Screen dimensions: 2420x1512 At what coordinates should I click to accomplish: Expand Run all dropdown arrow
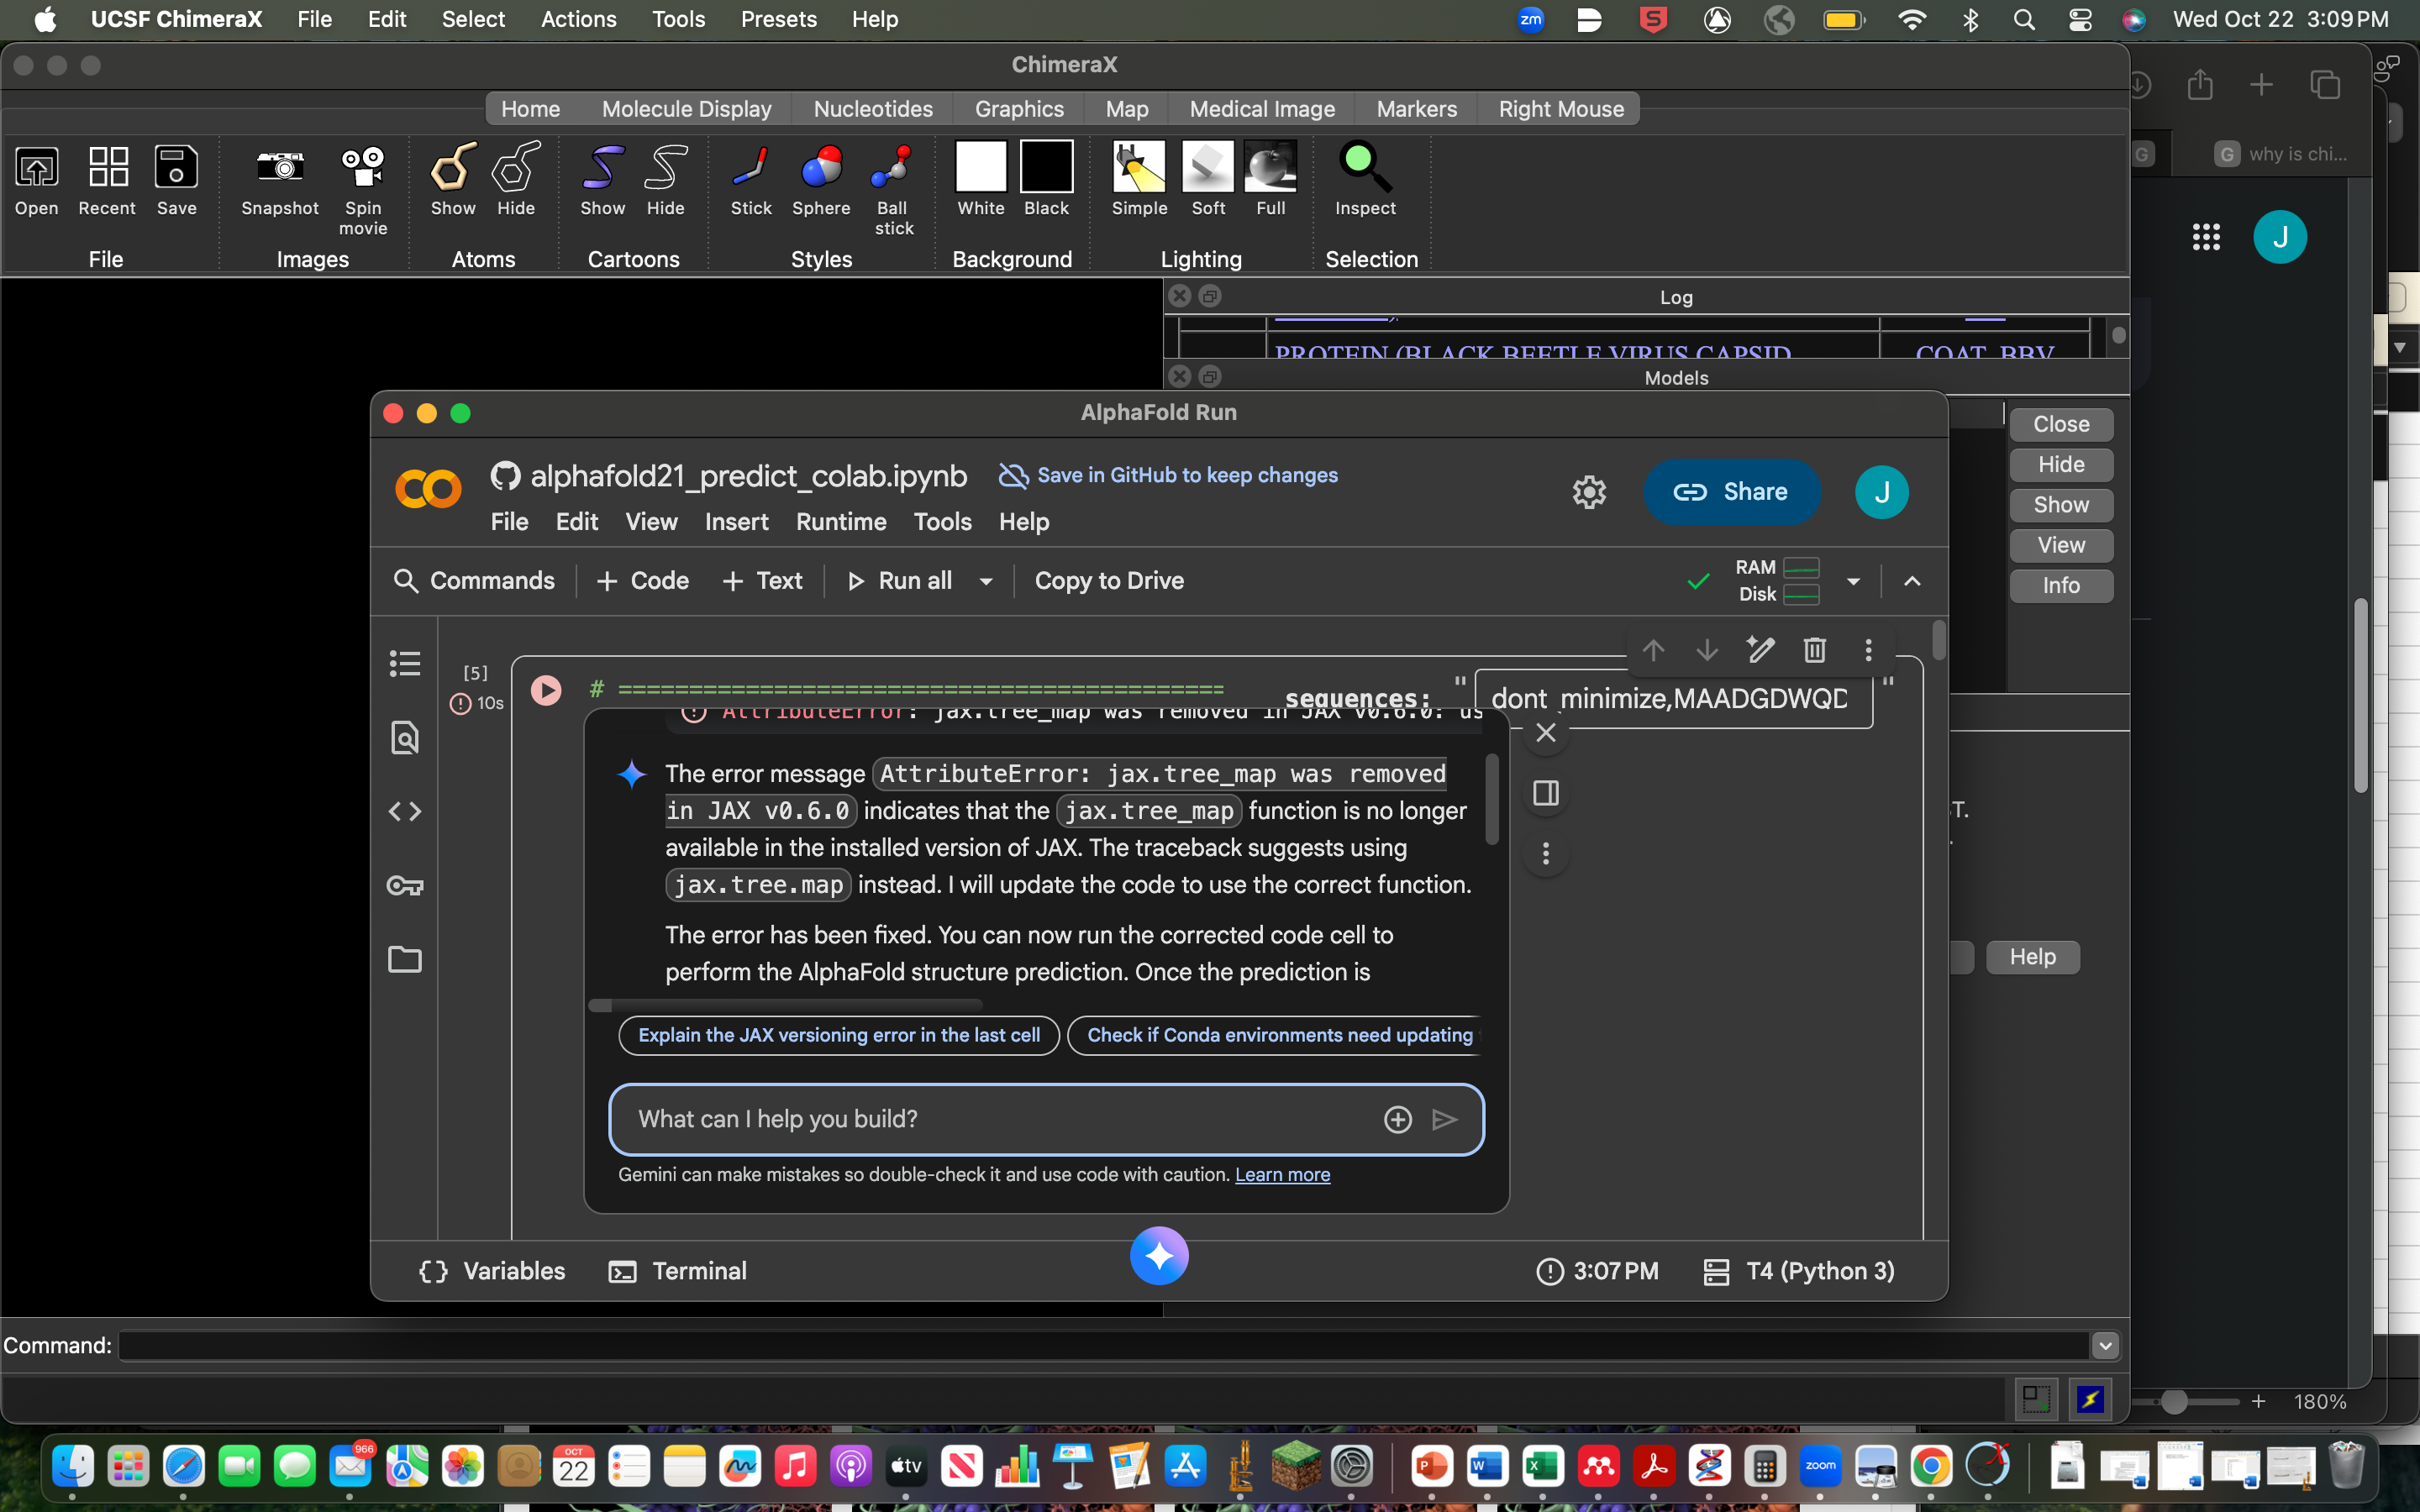[986, 581]
